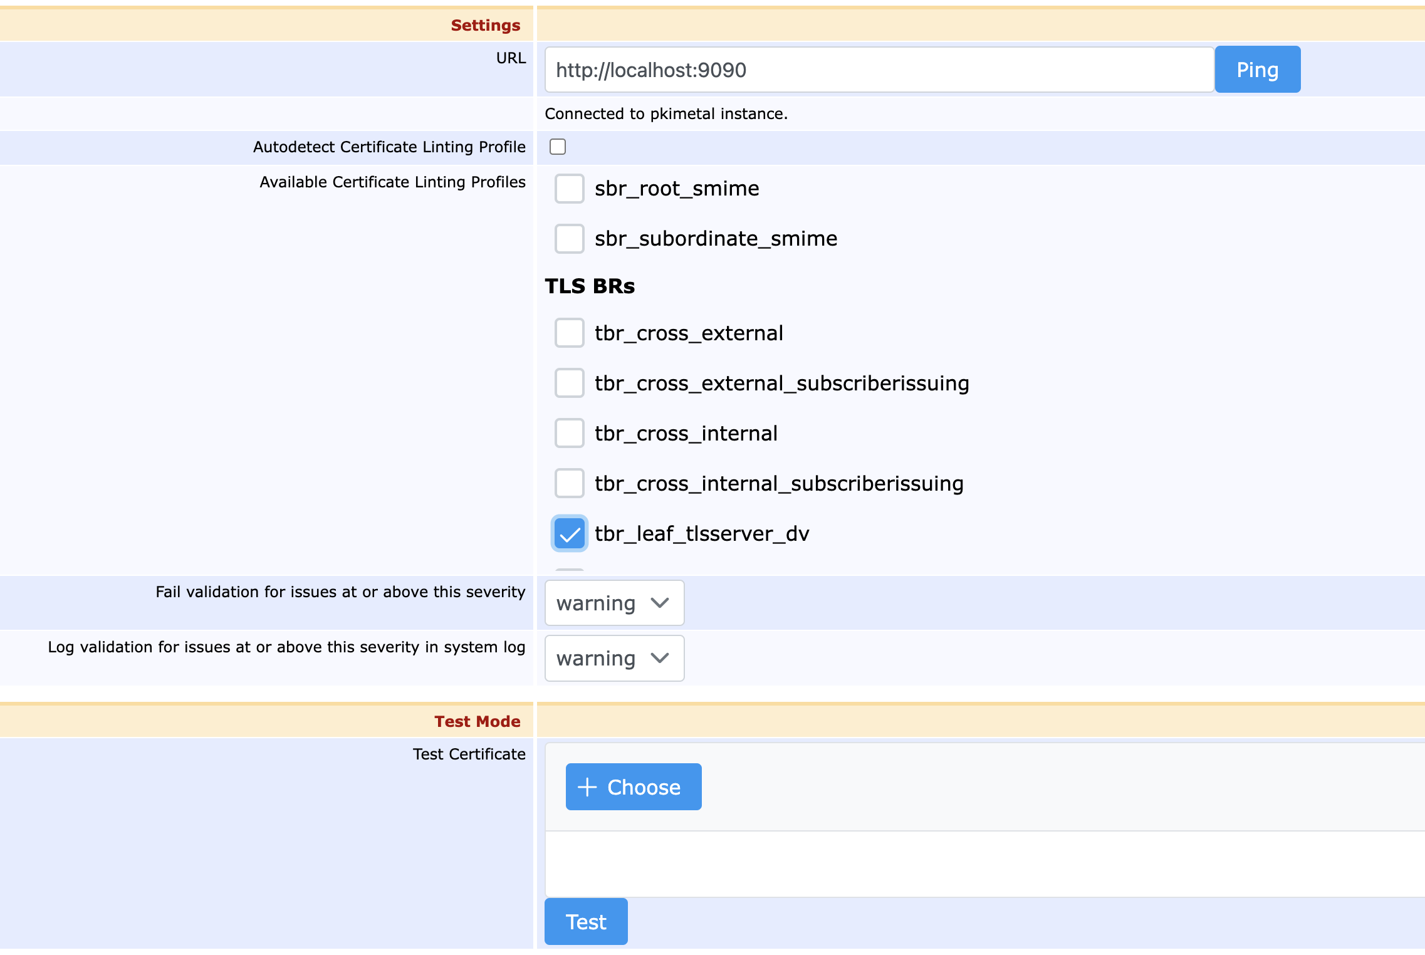Click the URL input field
The height and width of the screenshot is (955, 1425).
point(877,70)
